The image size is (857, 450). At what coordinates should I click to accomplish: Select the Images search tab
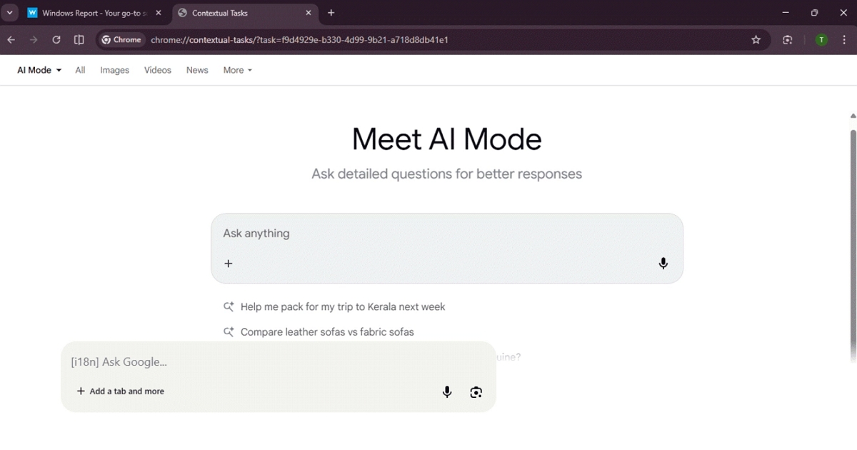point(114,70)
